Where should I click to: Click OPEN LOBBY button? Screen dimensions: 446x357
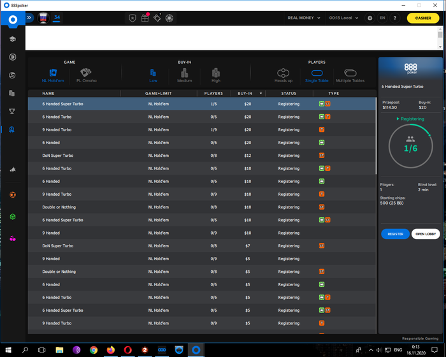click(x=426, y=234)
